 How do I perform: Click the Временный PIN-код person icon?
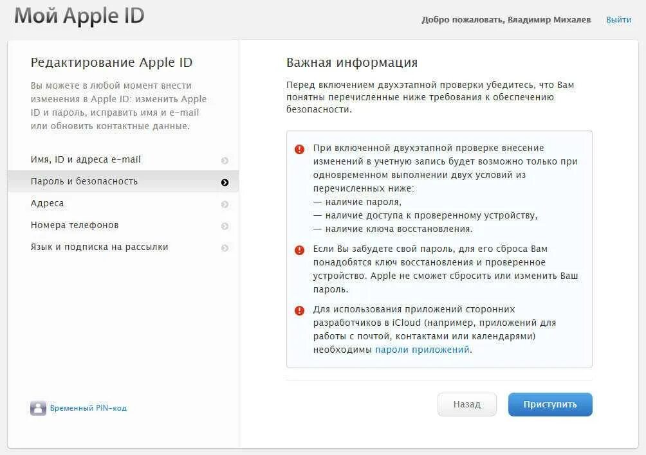coord(38,408)
